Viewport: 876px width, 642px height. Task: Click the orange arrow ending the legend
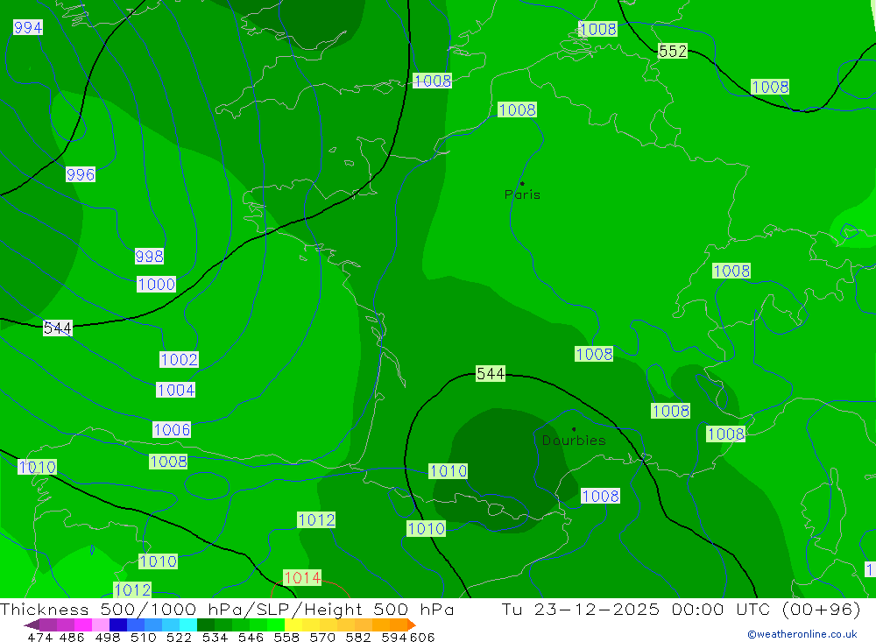413,624
